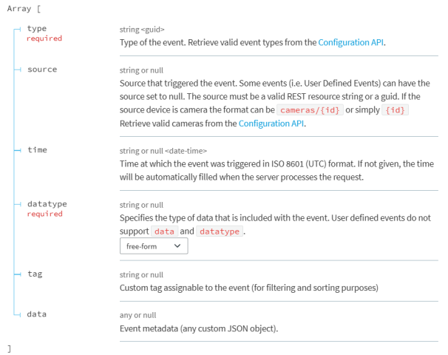Select the data property at tree bottom
This screenshot has width=448, height=355.
pos(36,314)
